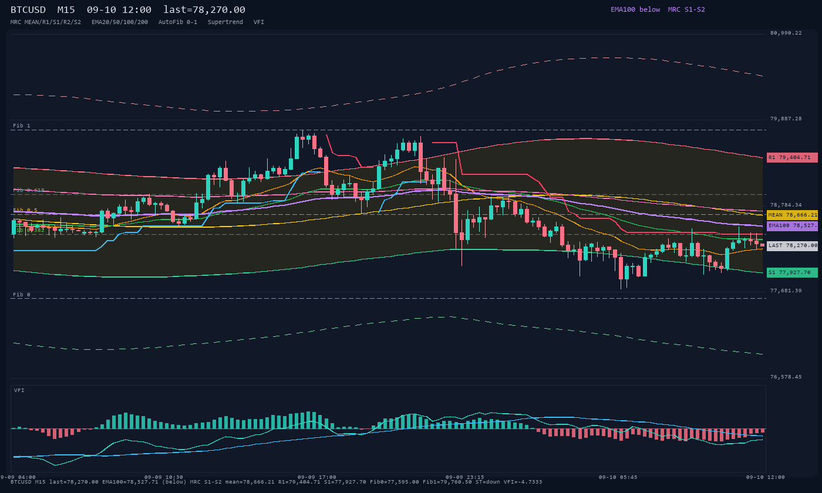Click the 77,681.39 price axis label
Screen dimensions: 822x493
[786, 291]
